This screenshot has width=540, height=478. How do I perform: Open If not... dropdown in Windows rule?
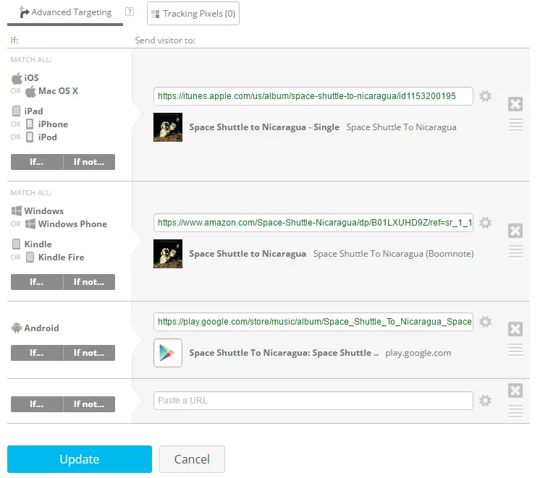89,282
